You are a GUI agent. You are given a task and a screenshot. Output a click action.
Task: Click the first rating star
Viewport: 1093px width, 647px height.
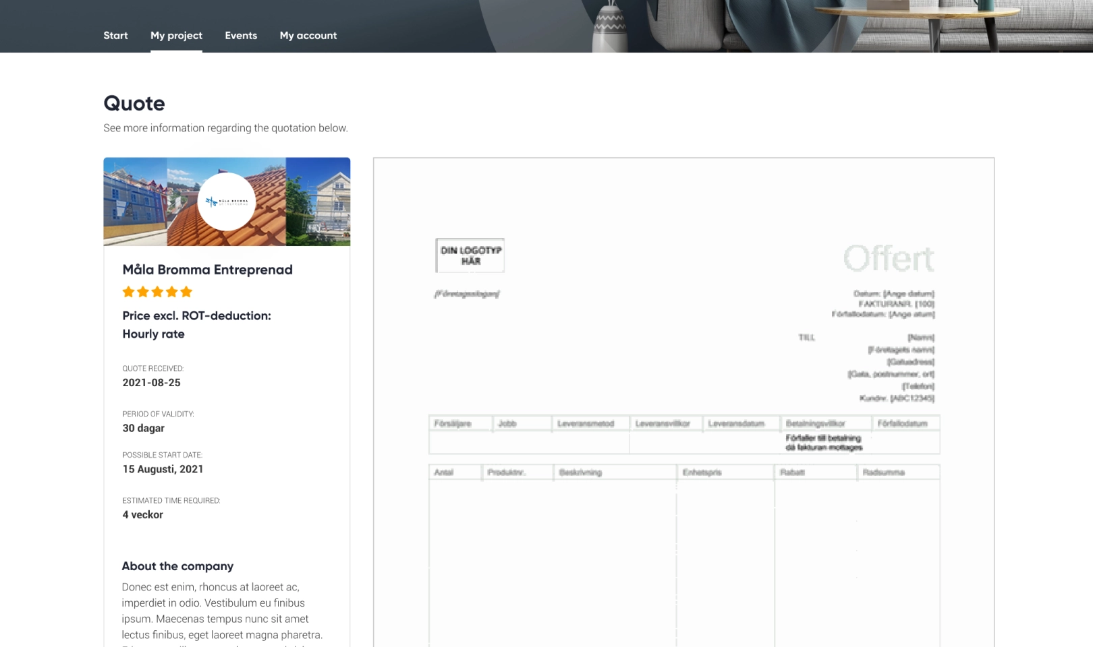click(128, 292)
